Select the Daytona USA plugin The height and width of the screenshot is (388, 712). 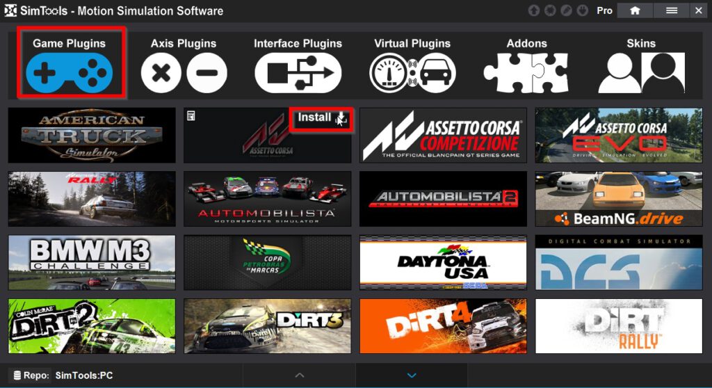click(x=443, y=263)
